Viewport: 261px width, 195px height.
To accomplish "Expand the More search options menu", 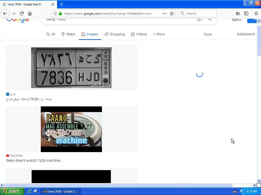I will (x=159, y=34).
